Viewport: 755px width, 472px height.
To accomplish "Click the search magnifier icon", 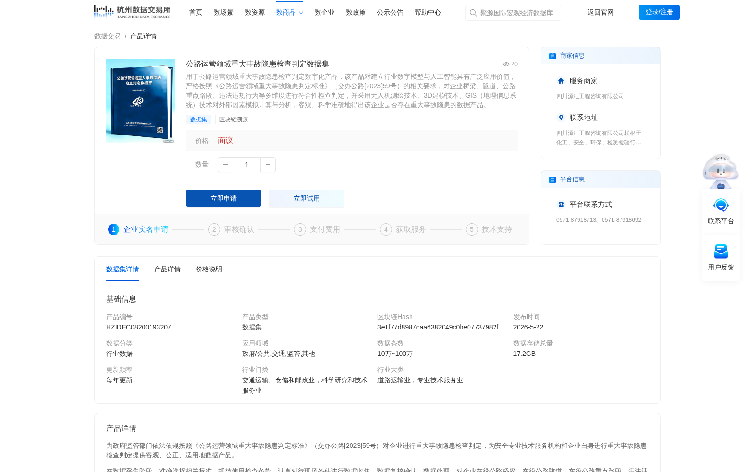I will (x=473, y=13).
